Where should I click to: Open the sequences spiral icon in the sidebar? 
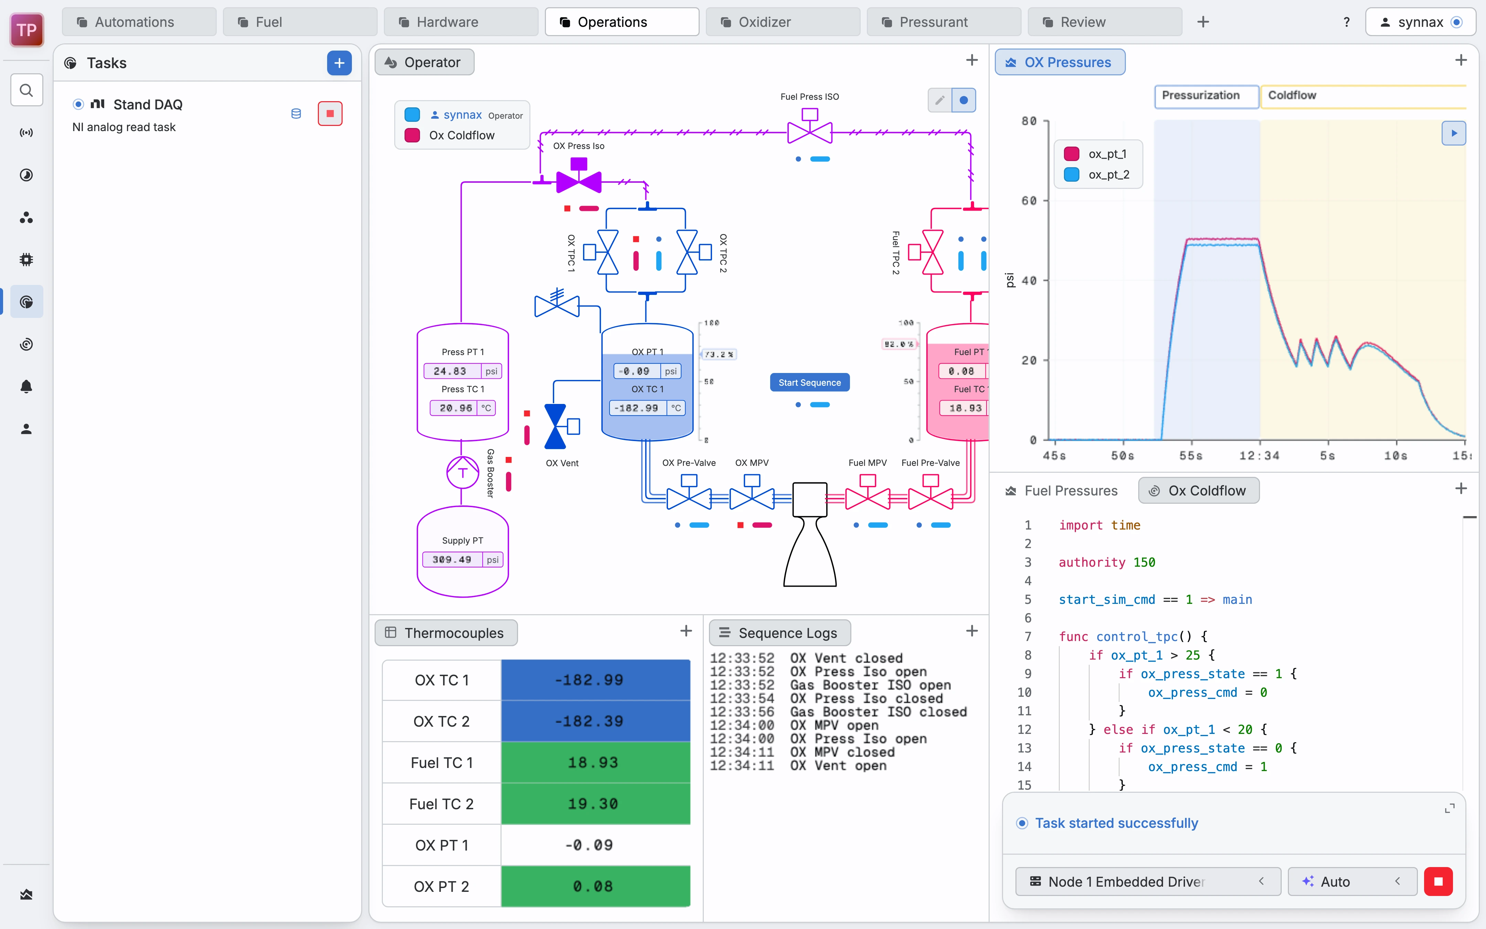[x=26, y=344]
